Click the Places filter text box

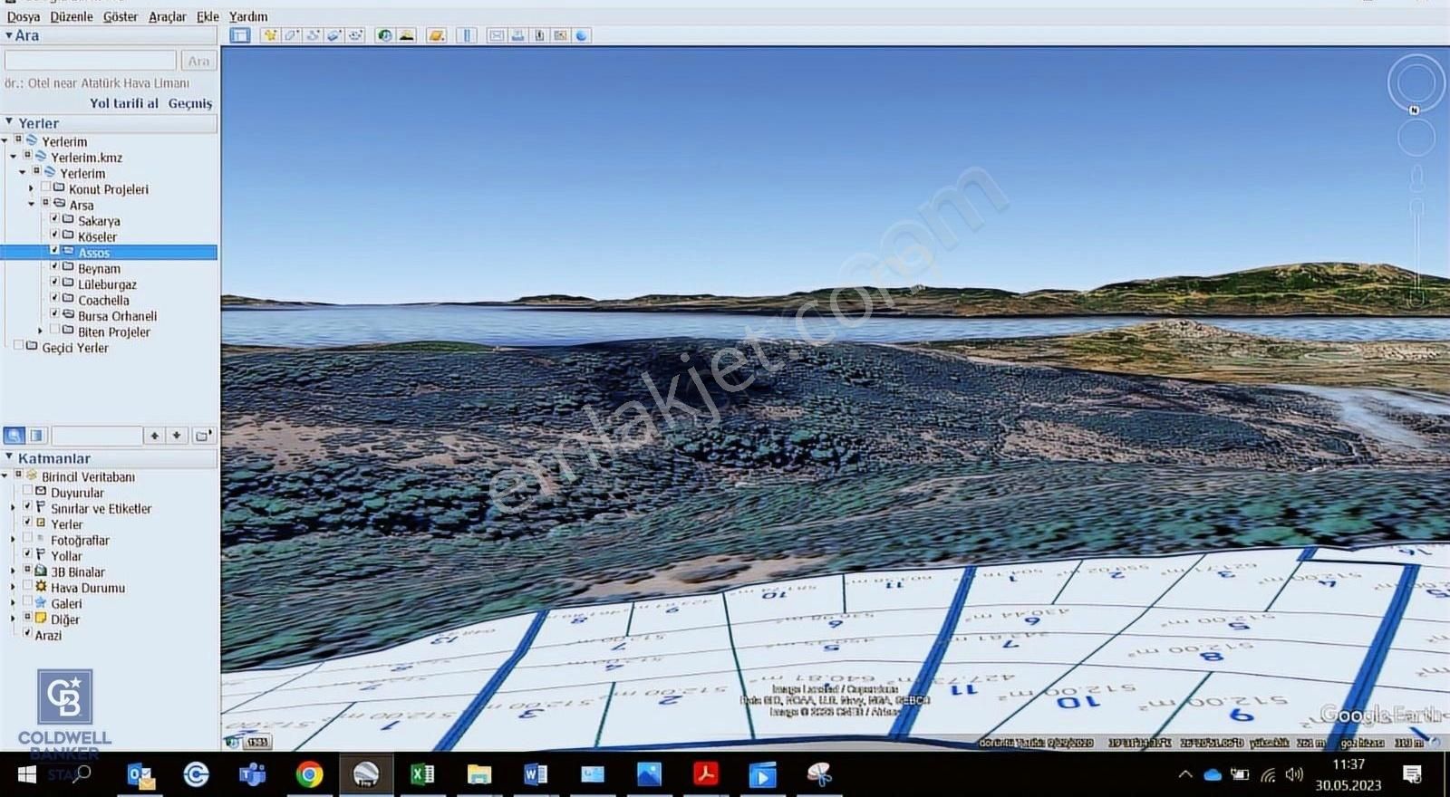[96, 436]
